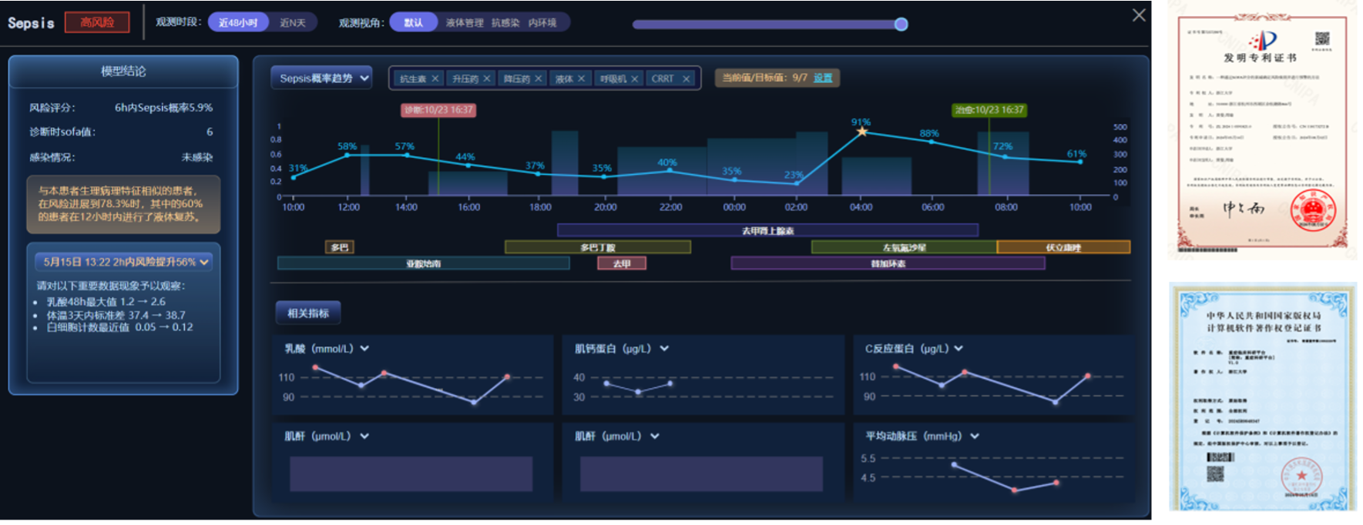This screenshot has width=1363, height=525.
Task: Click the 设置 link next to 当前值/目标值
Action: (x=823, y=78)
